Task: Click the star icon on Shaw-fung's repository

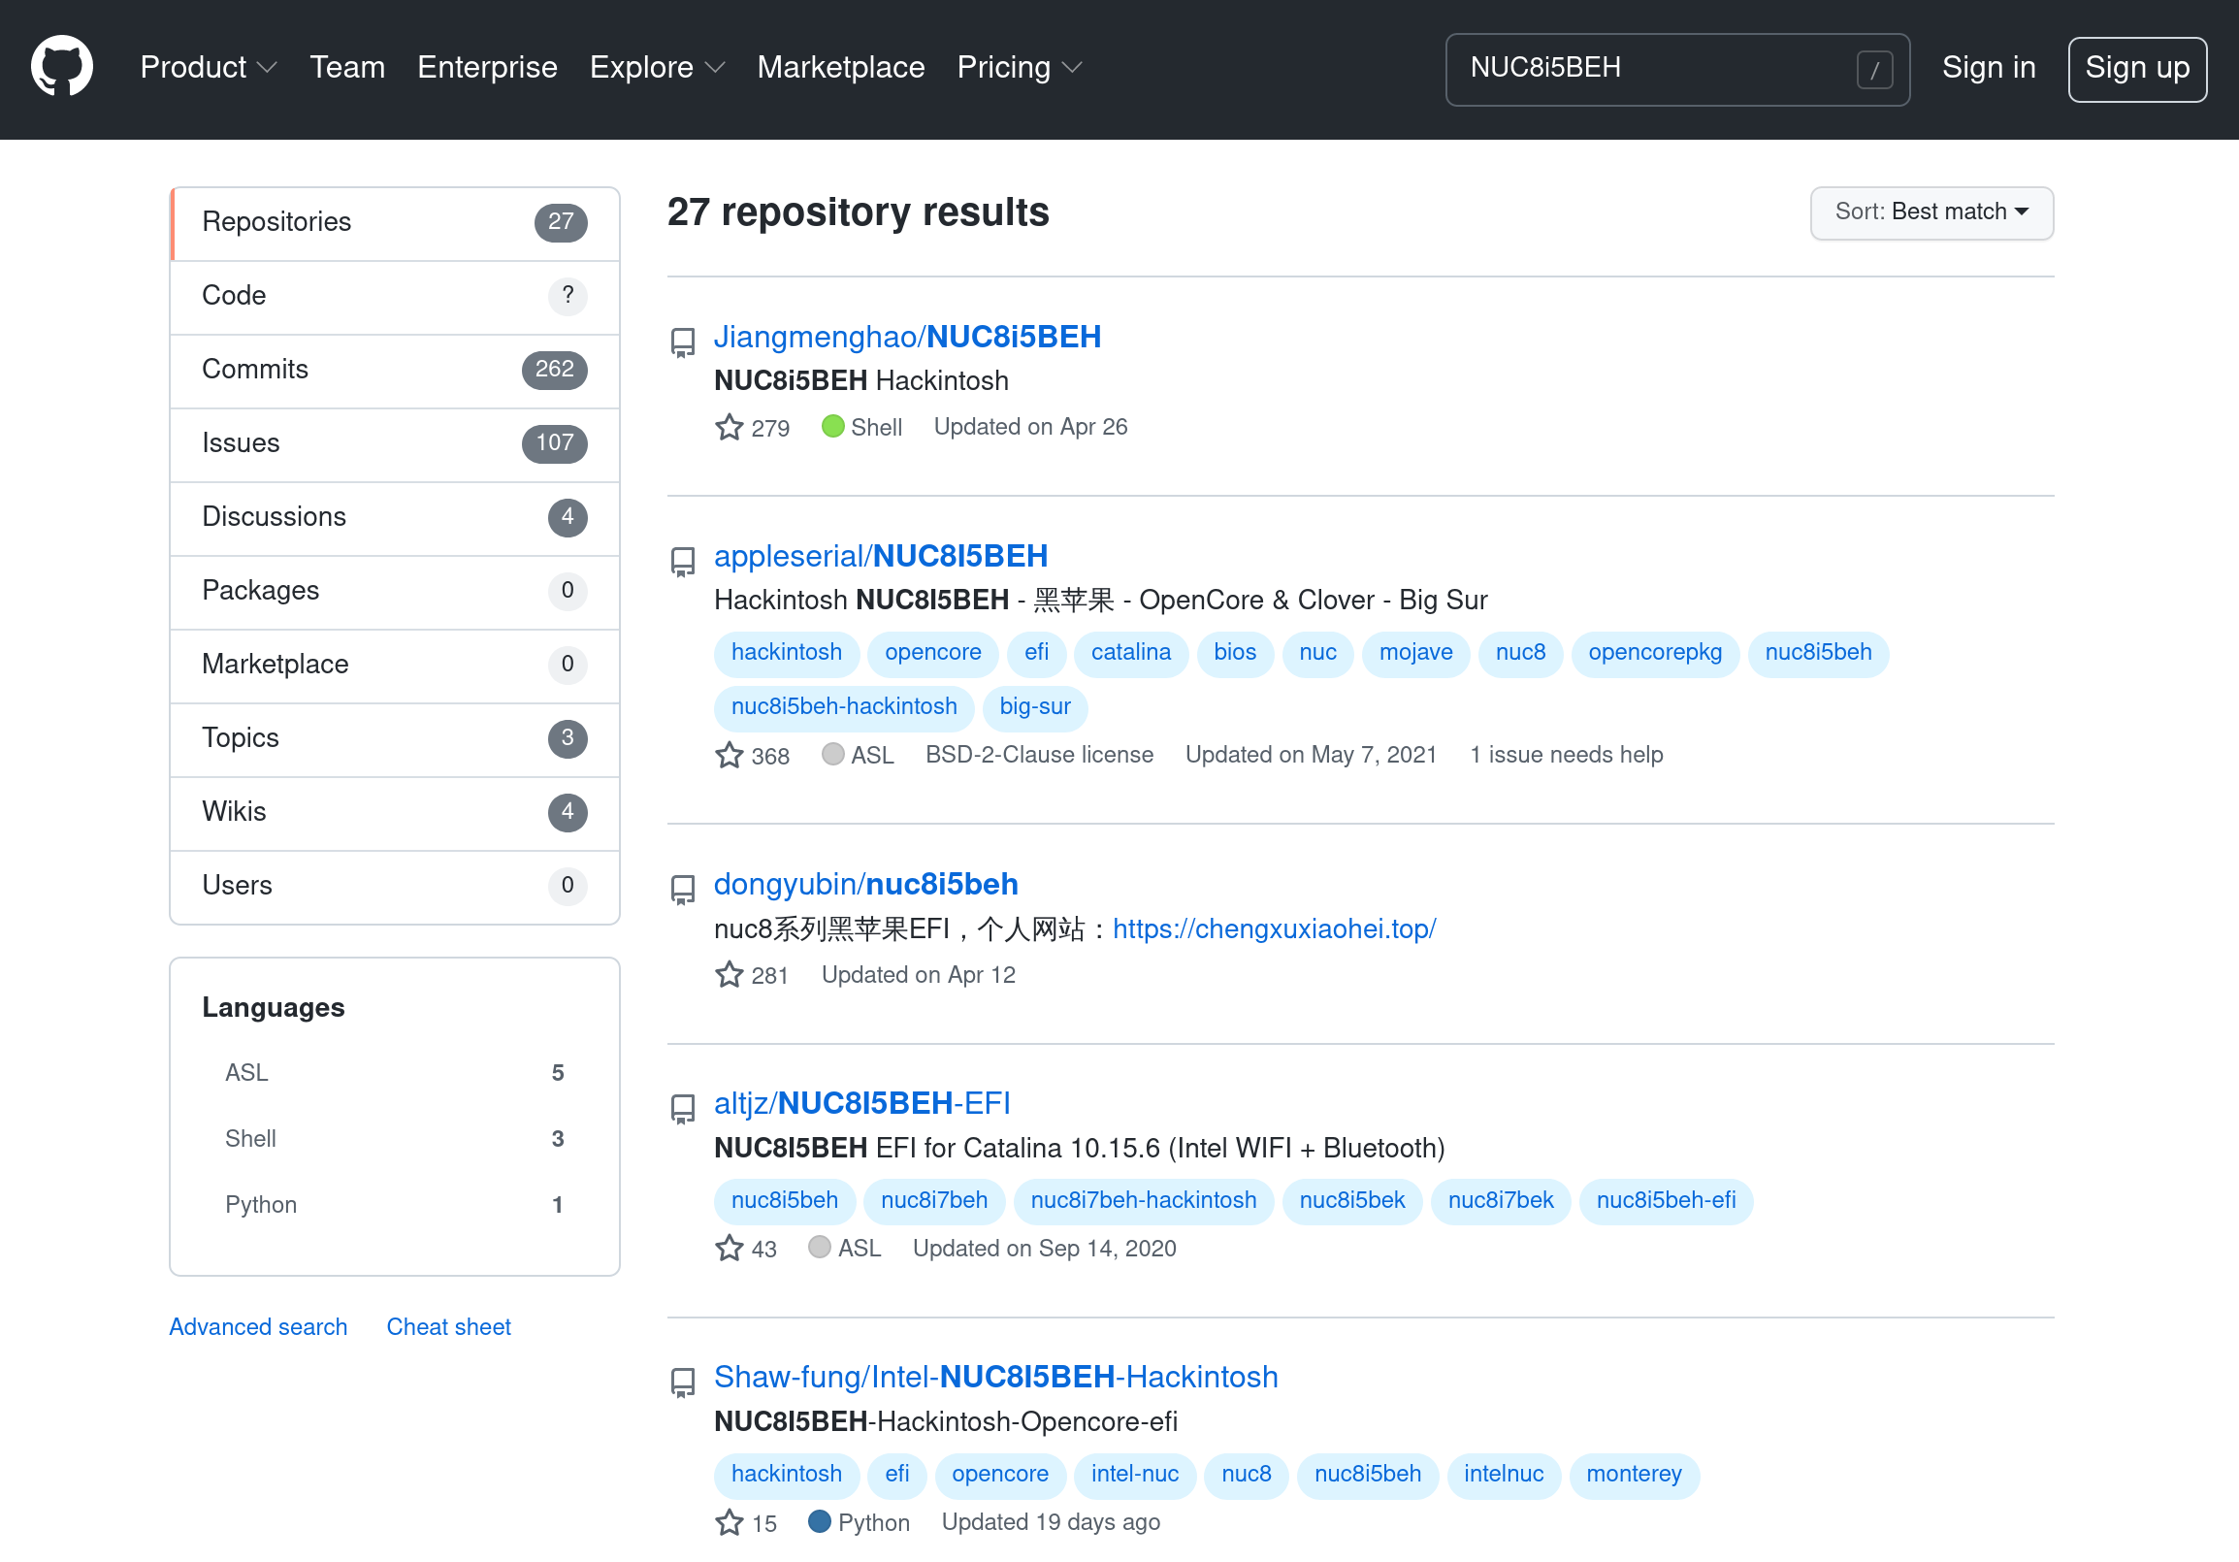Action: click(729, 1521)
